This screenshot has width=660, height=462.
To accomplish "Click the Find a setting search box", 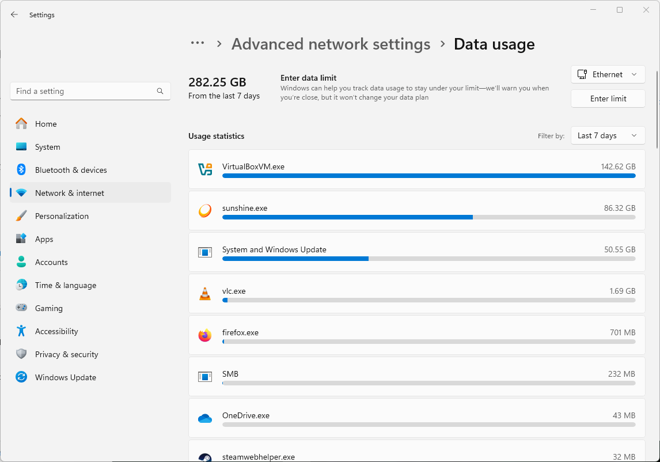I will (84, 91).
